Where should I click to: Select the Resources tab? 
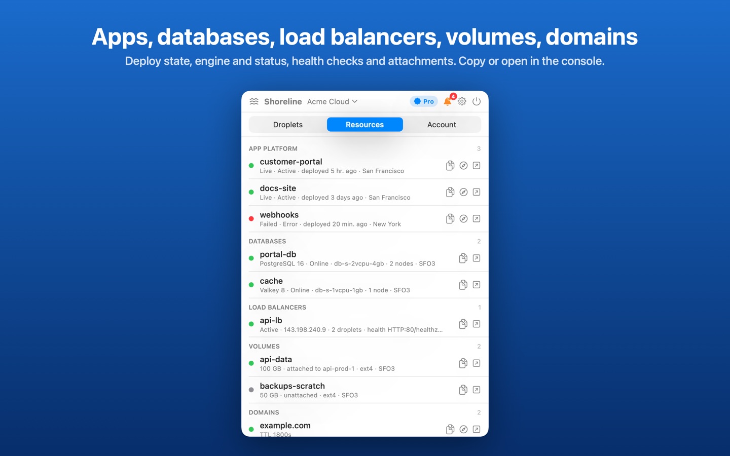pos(365,125)
